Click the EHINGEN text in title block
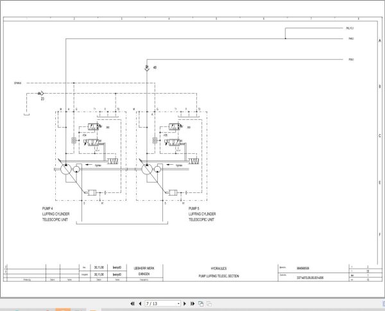Viewport: 385px width, 311px height. (144, 274)
